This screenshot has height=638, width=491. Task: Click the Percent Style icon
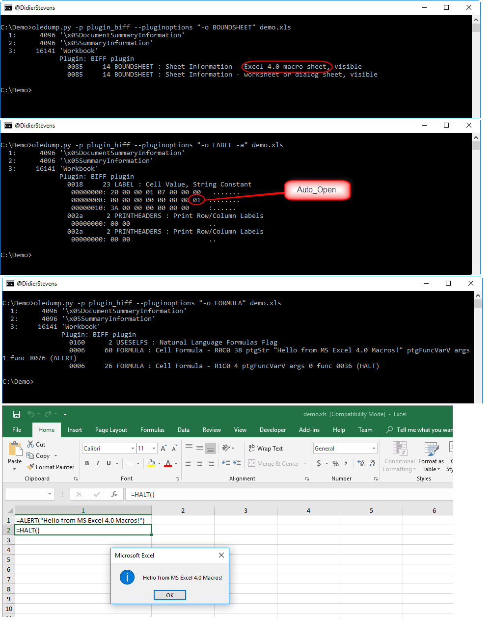coord(335,463)
